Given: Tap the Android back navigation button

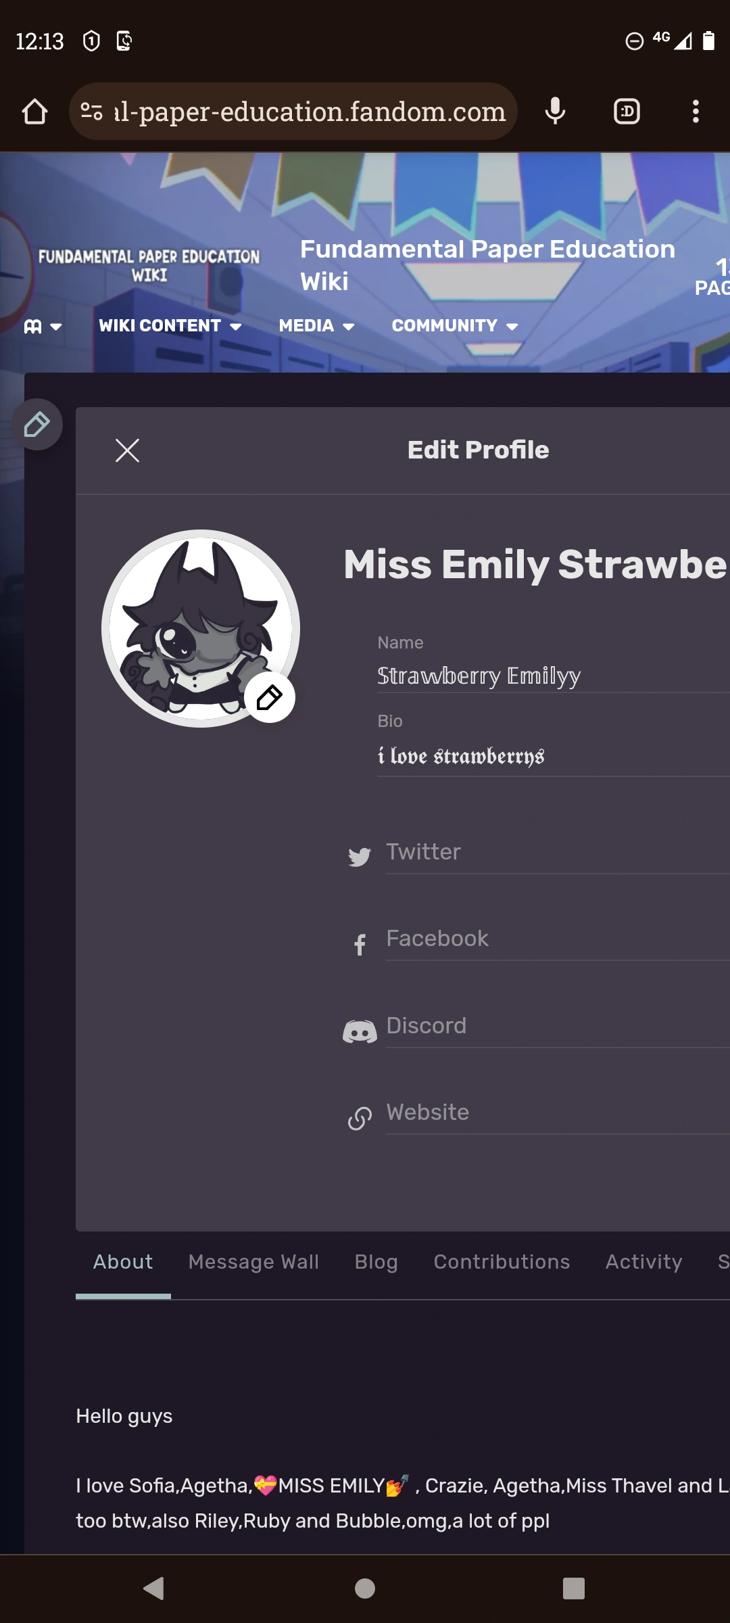Looking at the screenshot, I should [154, 1588].
